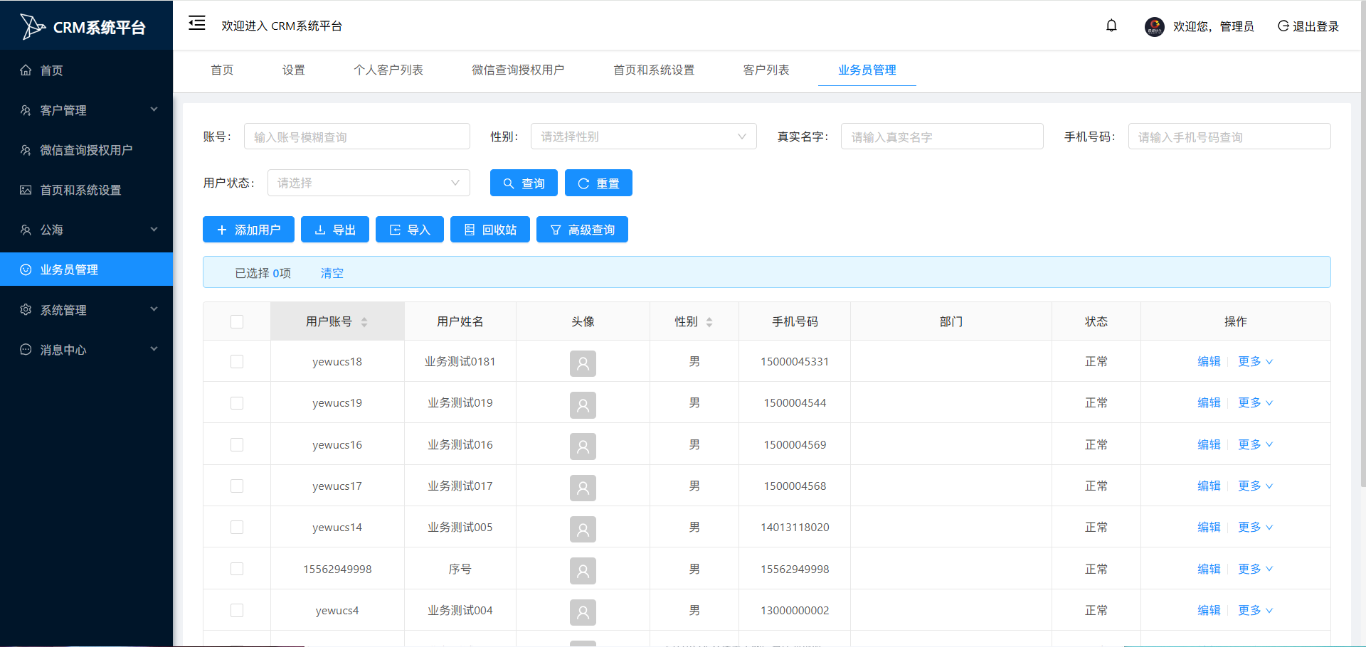The width and height of the screenshot is (1366, 647).
Task: Focus the 手机号码 input field
Action: click(1229, 137)
